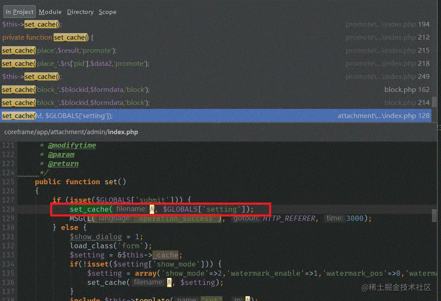Click load_class('form') on line 132
Viewport: 441px width, 301px height.
point(111,246)
